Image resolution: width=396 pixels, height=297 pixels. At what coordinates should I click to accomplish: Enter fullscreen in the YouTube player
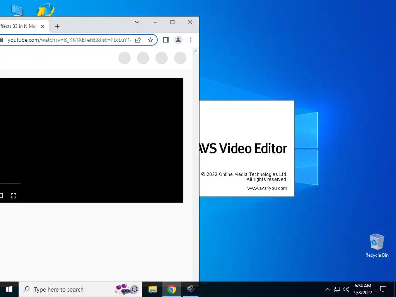click(14, 196)
